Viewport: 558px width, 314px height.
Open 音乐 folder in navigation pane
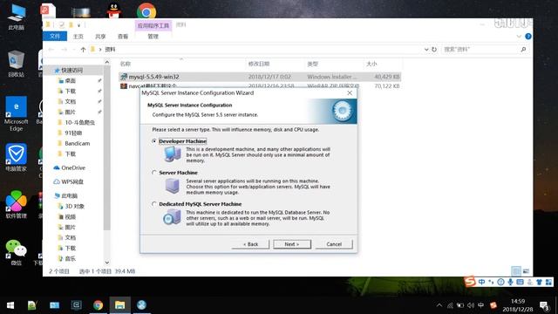(70, 258)
